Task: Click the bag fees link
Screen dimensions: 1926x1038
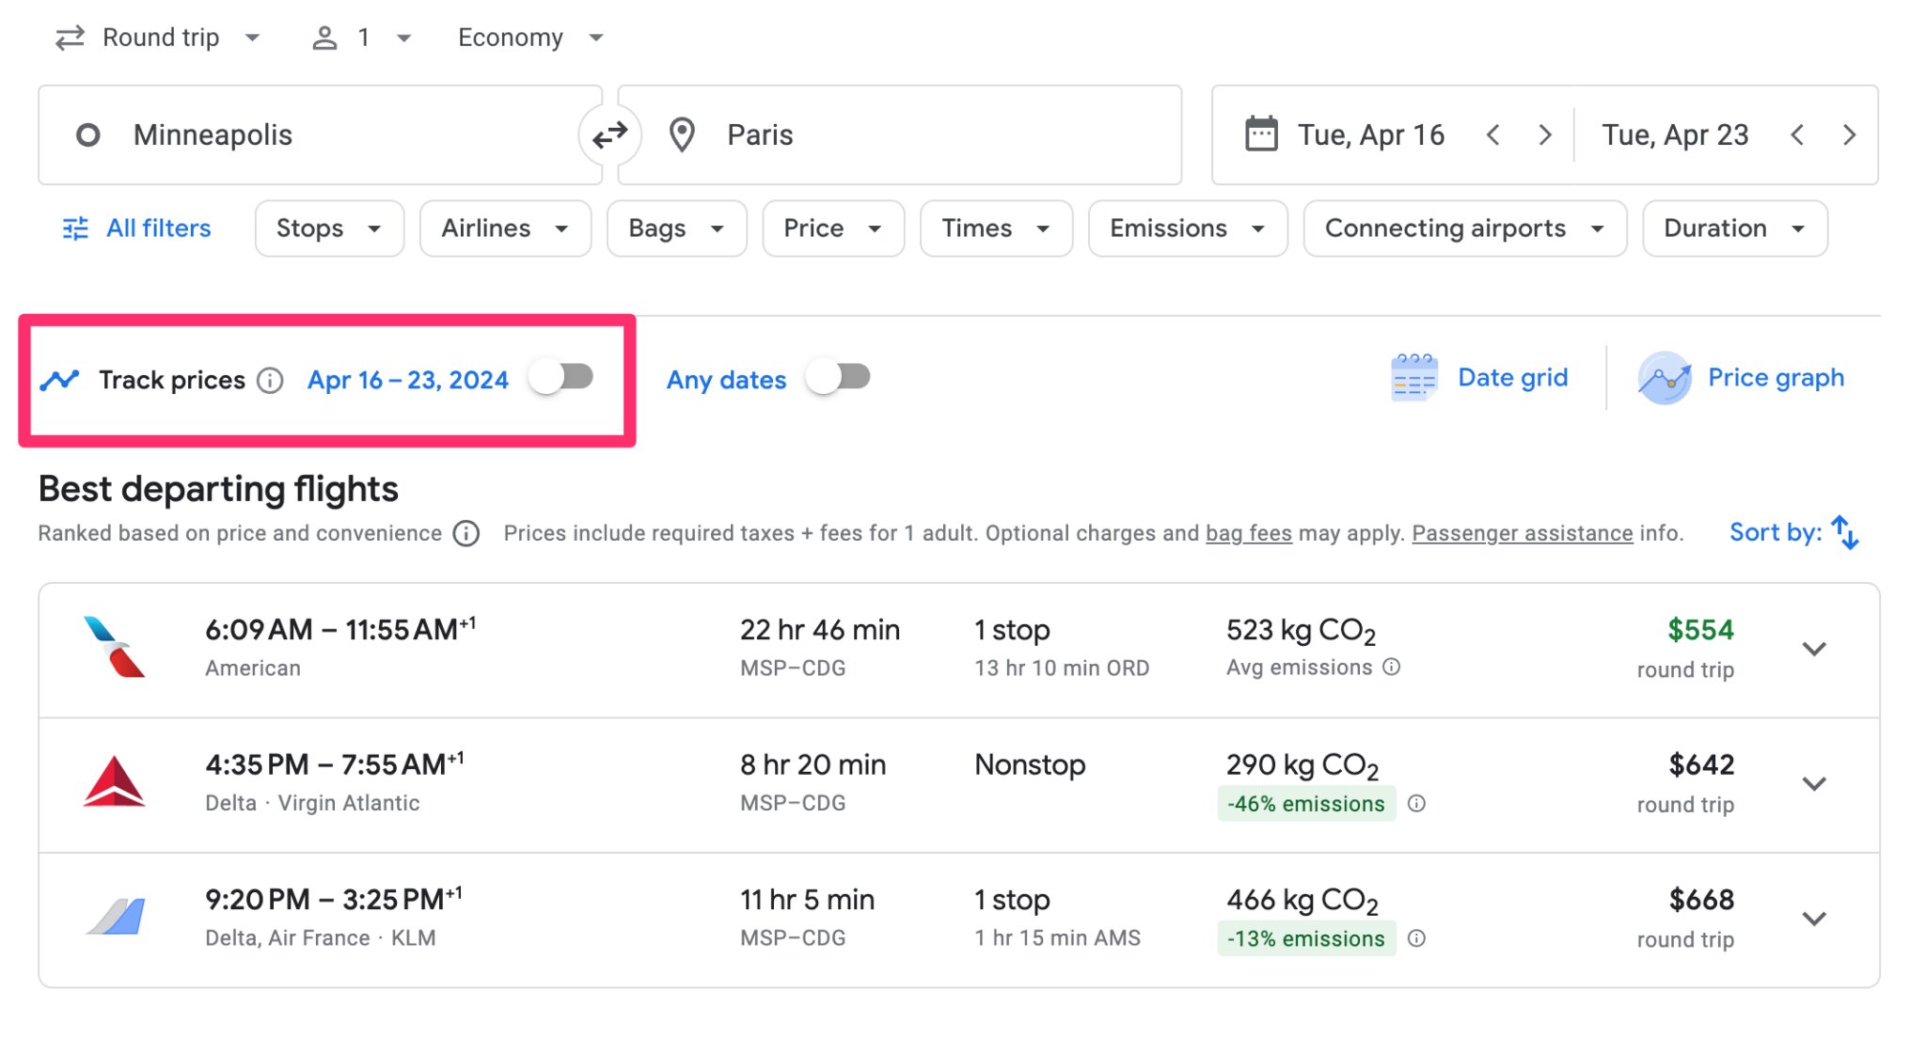Action: [x=1248, y=532]
